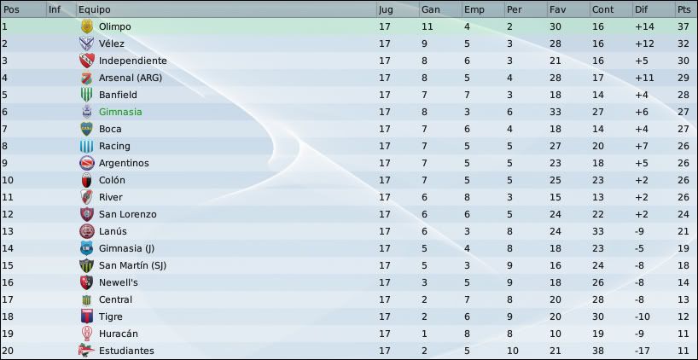
Task: Click the Racing striped shield icon
Action: [86, 146]
